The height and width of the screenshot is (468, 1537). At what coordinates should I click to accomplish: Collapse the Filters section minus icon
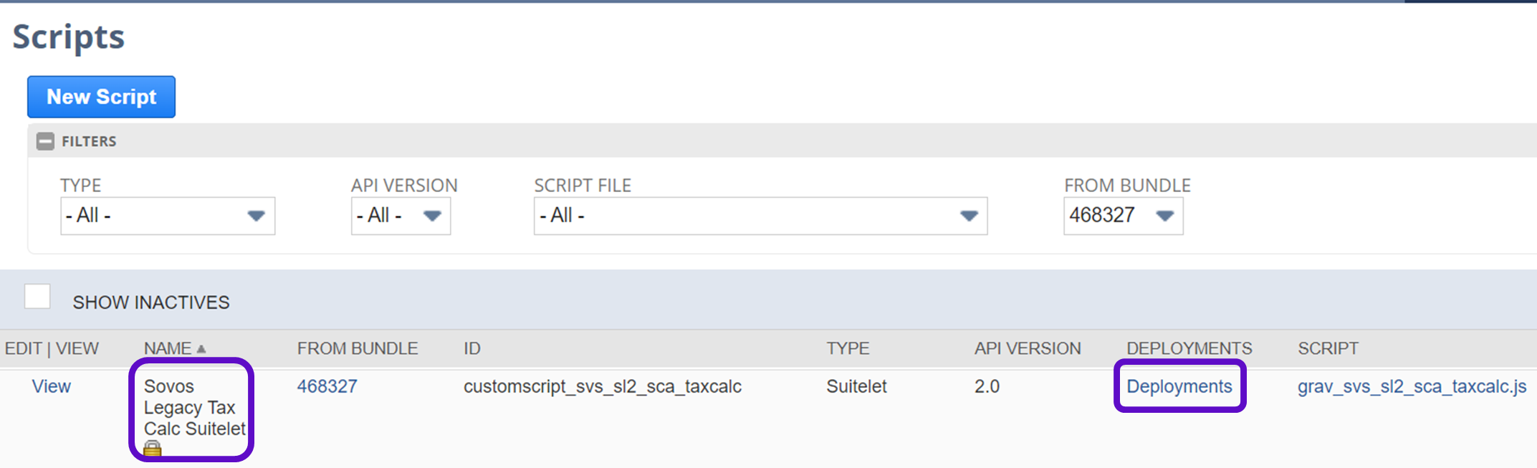tap(45, 141)
